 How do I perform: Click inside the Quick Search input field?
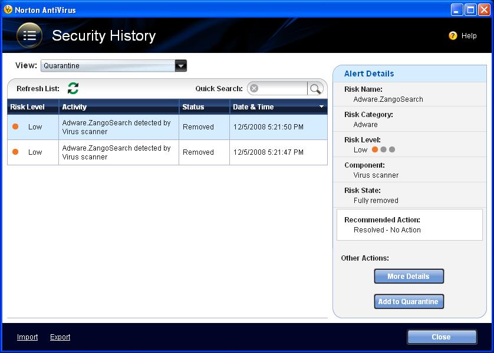(x=282, y=88)
